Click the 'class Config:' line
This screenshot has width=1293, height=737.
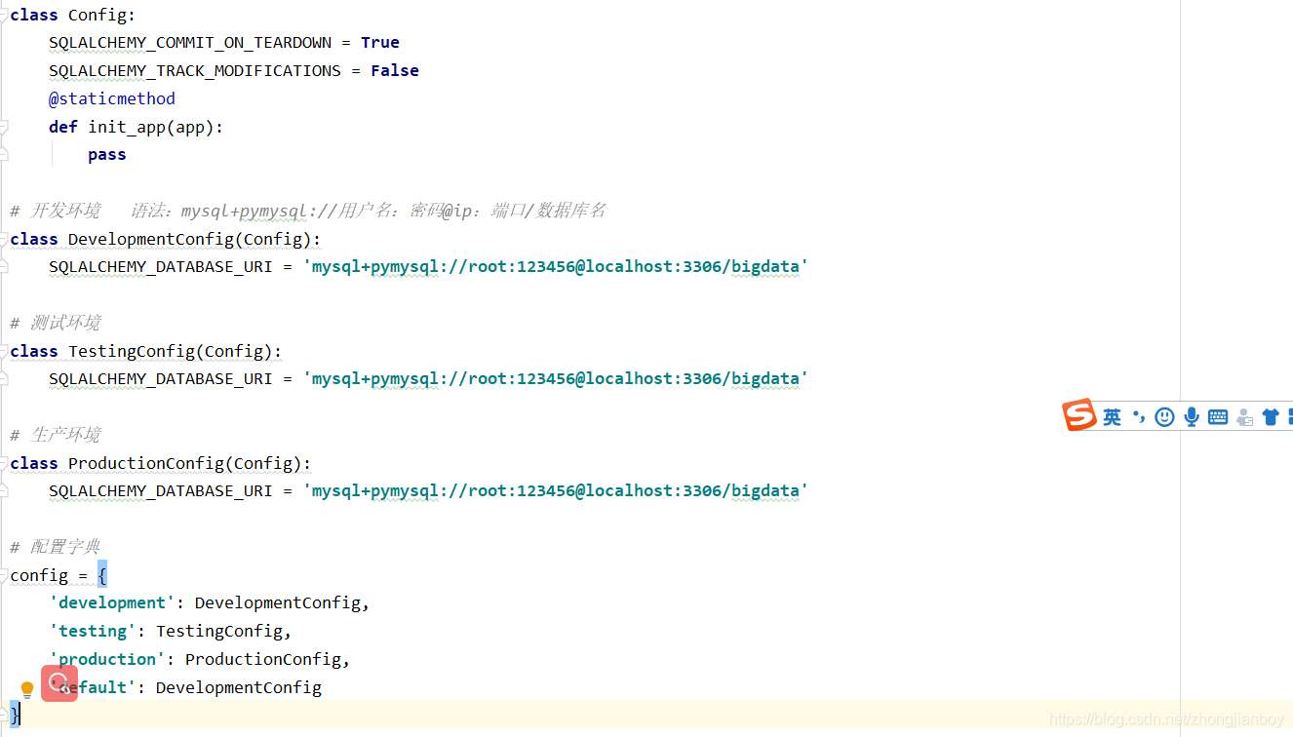click(73, 15)
